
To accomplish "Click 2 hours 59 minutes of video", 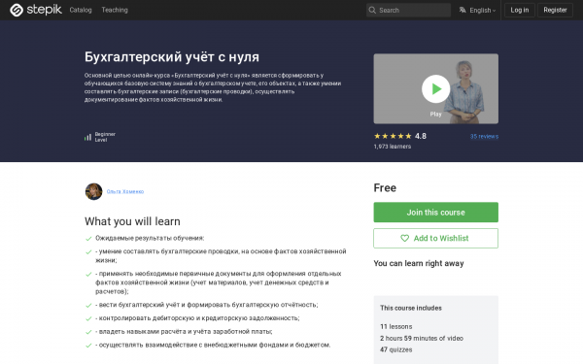I will 422,338.
